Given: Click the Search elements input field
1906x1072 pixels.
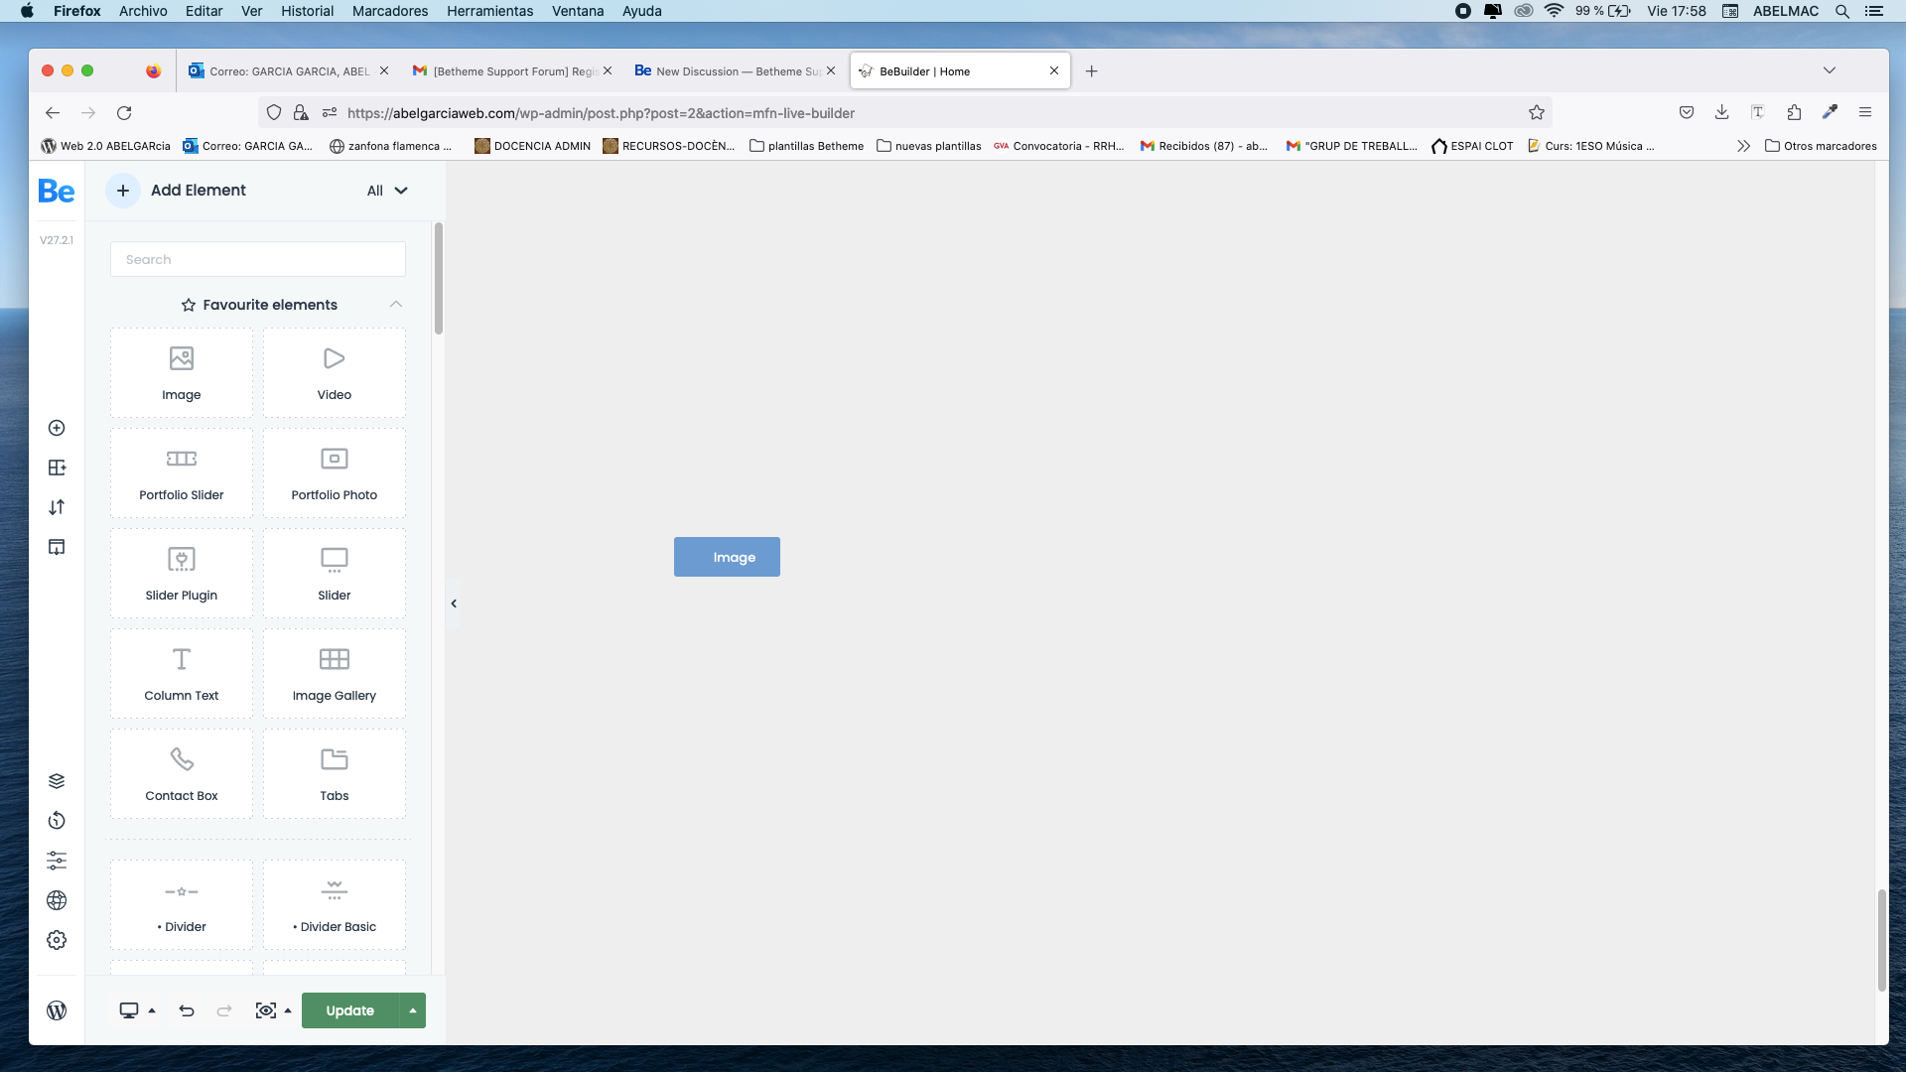Looking at the screenshot, I should (256, 259).
